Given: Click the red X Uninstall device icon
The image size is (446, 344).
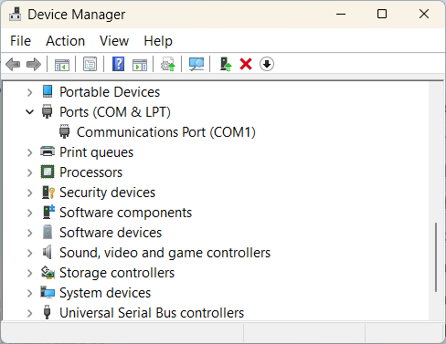Looking at the screenshot, I should click(x=246, y=64).
